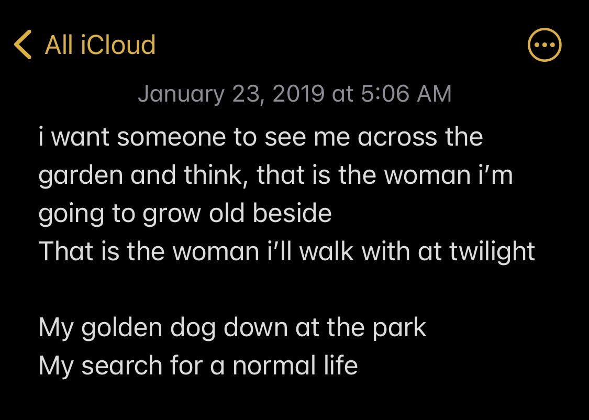Place cursor after 'across the' in line one
The height and width of the screenshot is (420, 589).
pyautogui.click(x=484, y=137)
